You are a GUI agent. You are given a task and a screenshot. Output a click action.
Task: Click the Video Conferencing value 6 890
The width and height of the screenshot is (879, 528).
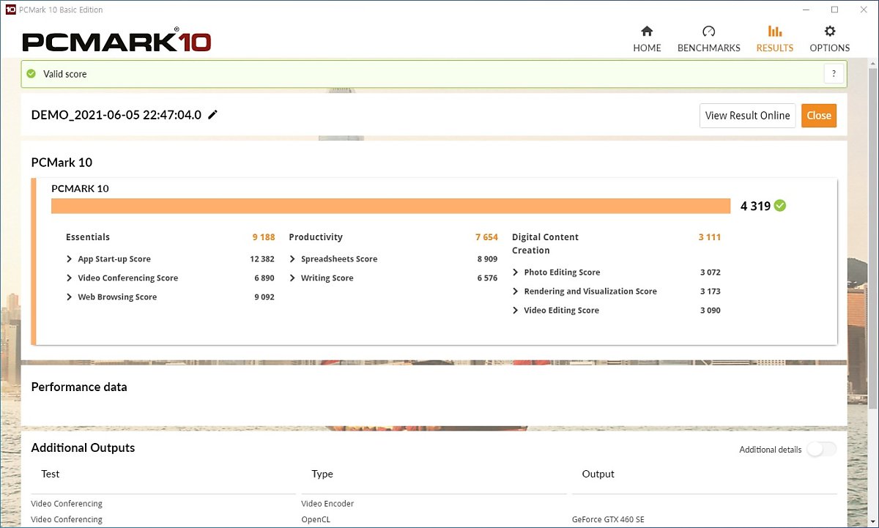[x=264, y=278]
